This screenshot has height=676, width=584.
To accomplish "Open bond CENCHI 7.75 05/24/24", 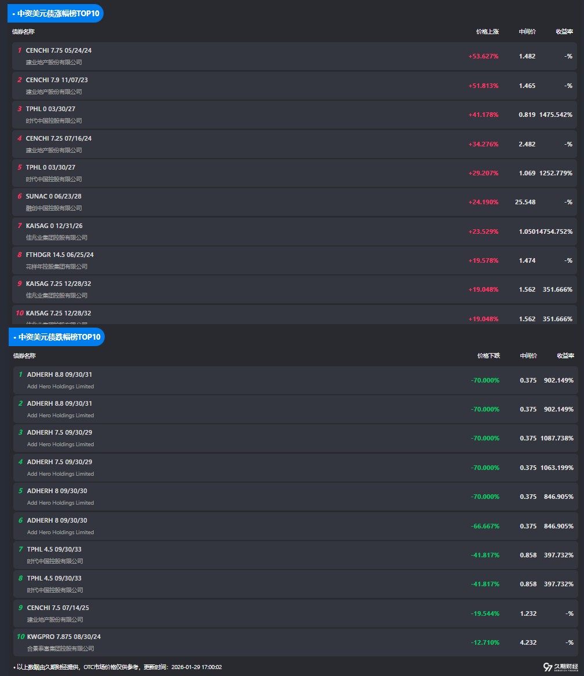I will [58, 50].
